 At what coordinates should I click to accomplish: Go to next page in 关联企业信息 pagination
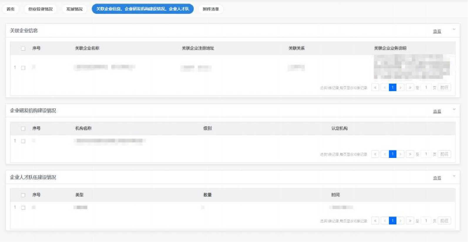[x=400, y=88]
